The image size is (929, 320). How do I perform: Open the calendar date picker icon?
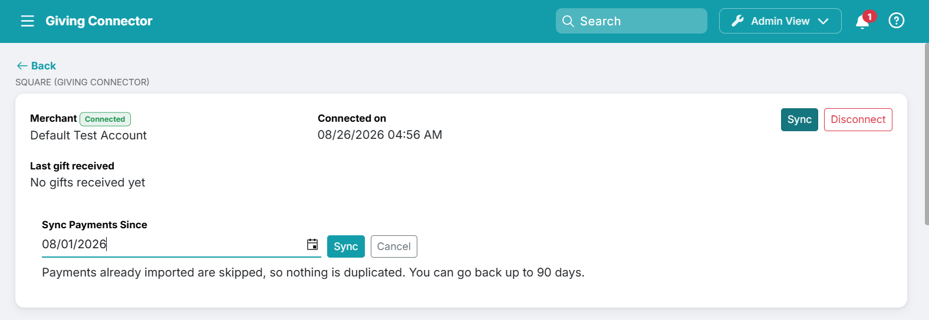[312, 245]
